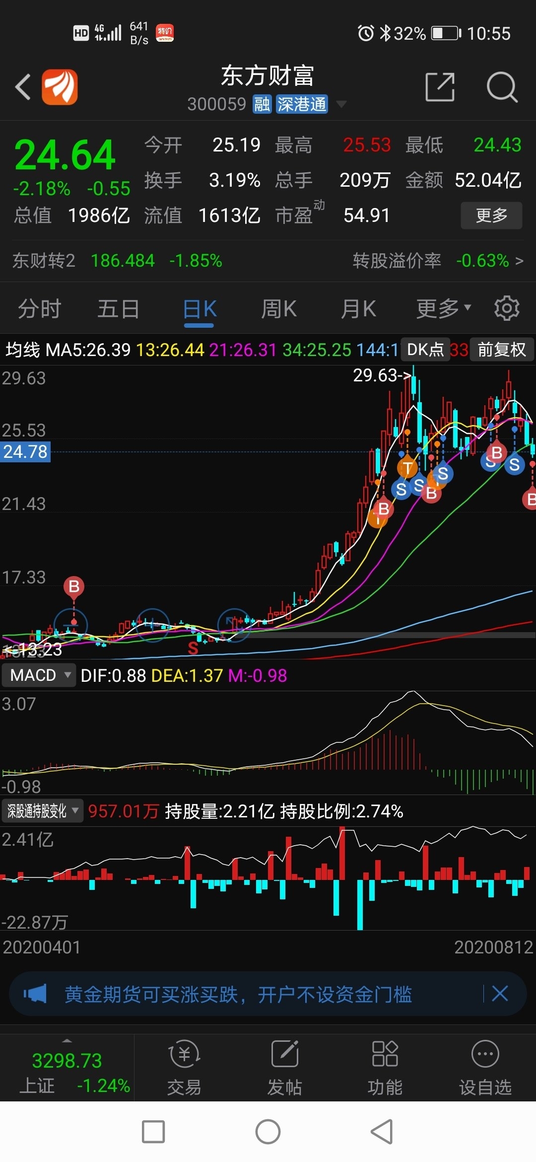Tap the 均线 MA5:26.39 legend

tap(68, 350)
